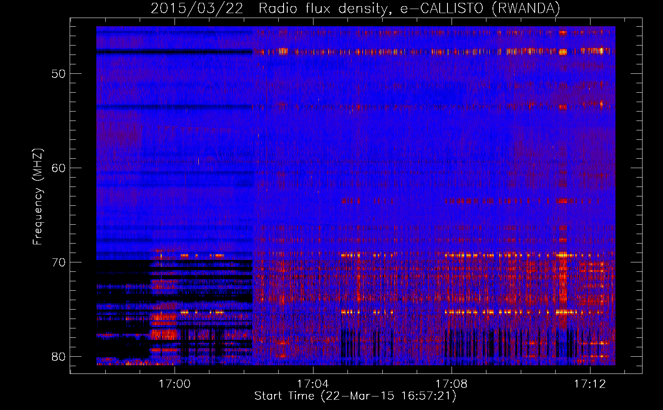This screenshot has width=663, height=410.
Task: Click the plot title "Radio flux density, e-CALLISTO (RWANDA)"
Action: [x=409, y=8]
